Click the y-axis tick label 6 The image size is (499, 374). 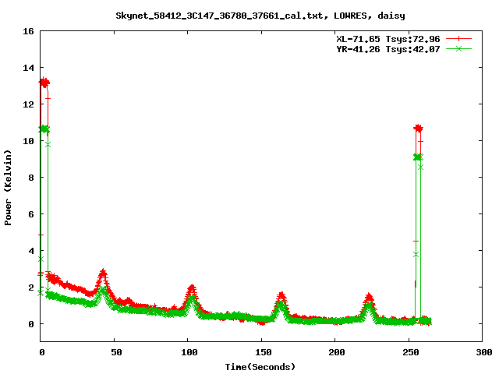(x=31, y=214)
